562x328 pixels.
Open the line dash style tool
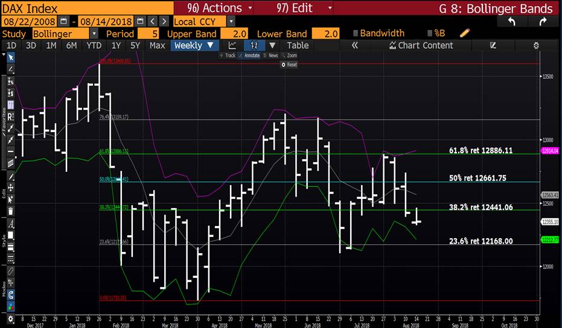[11, 259]
